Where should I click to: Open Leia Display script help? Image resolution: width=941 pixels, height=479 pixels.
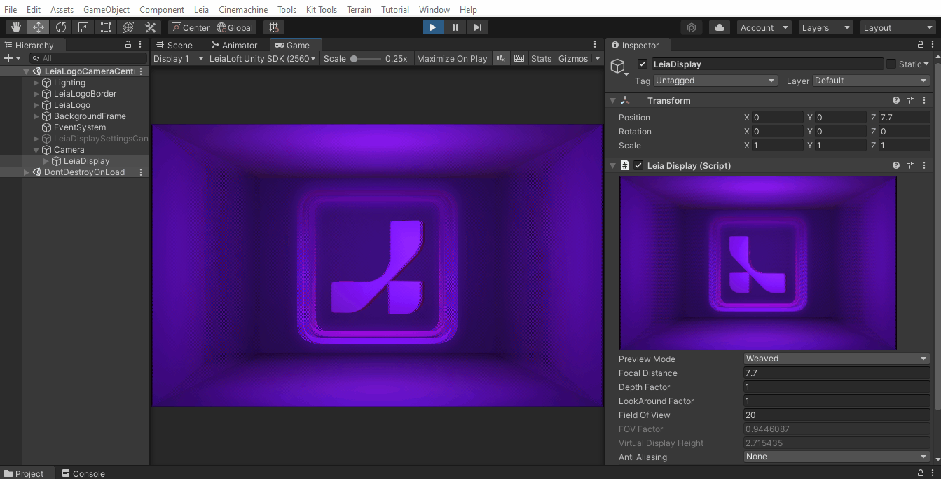(x=896, y=166)
